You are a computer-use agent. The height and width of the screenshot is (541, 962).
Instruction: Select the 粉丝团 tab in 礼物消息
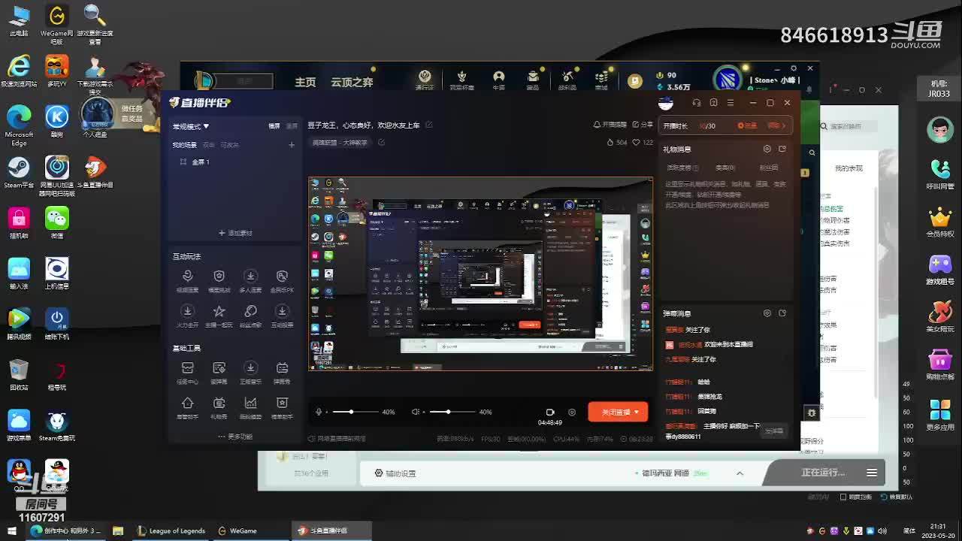tap(768, 168)
